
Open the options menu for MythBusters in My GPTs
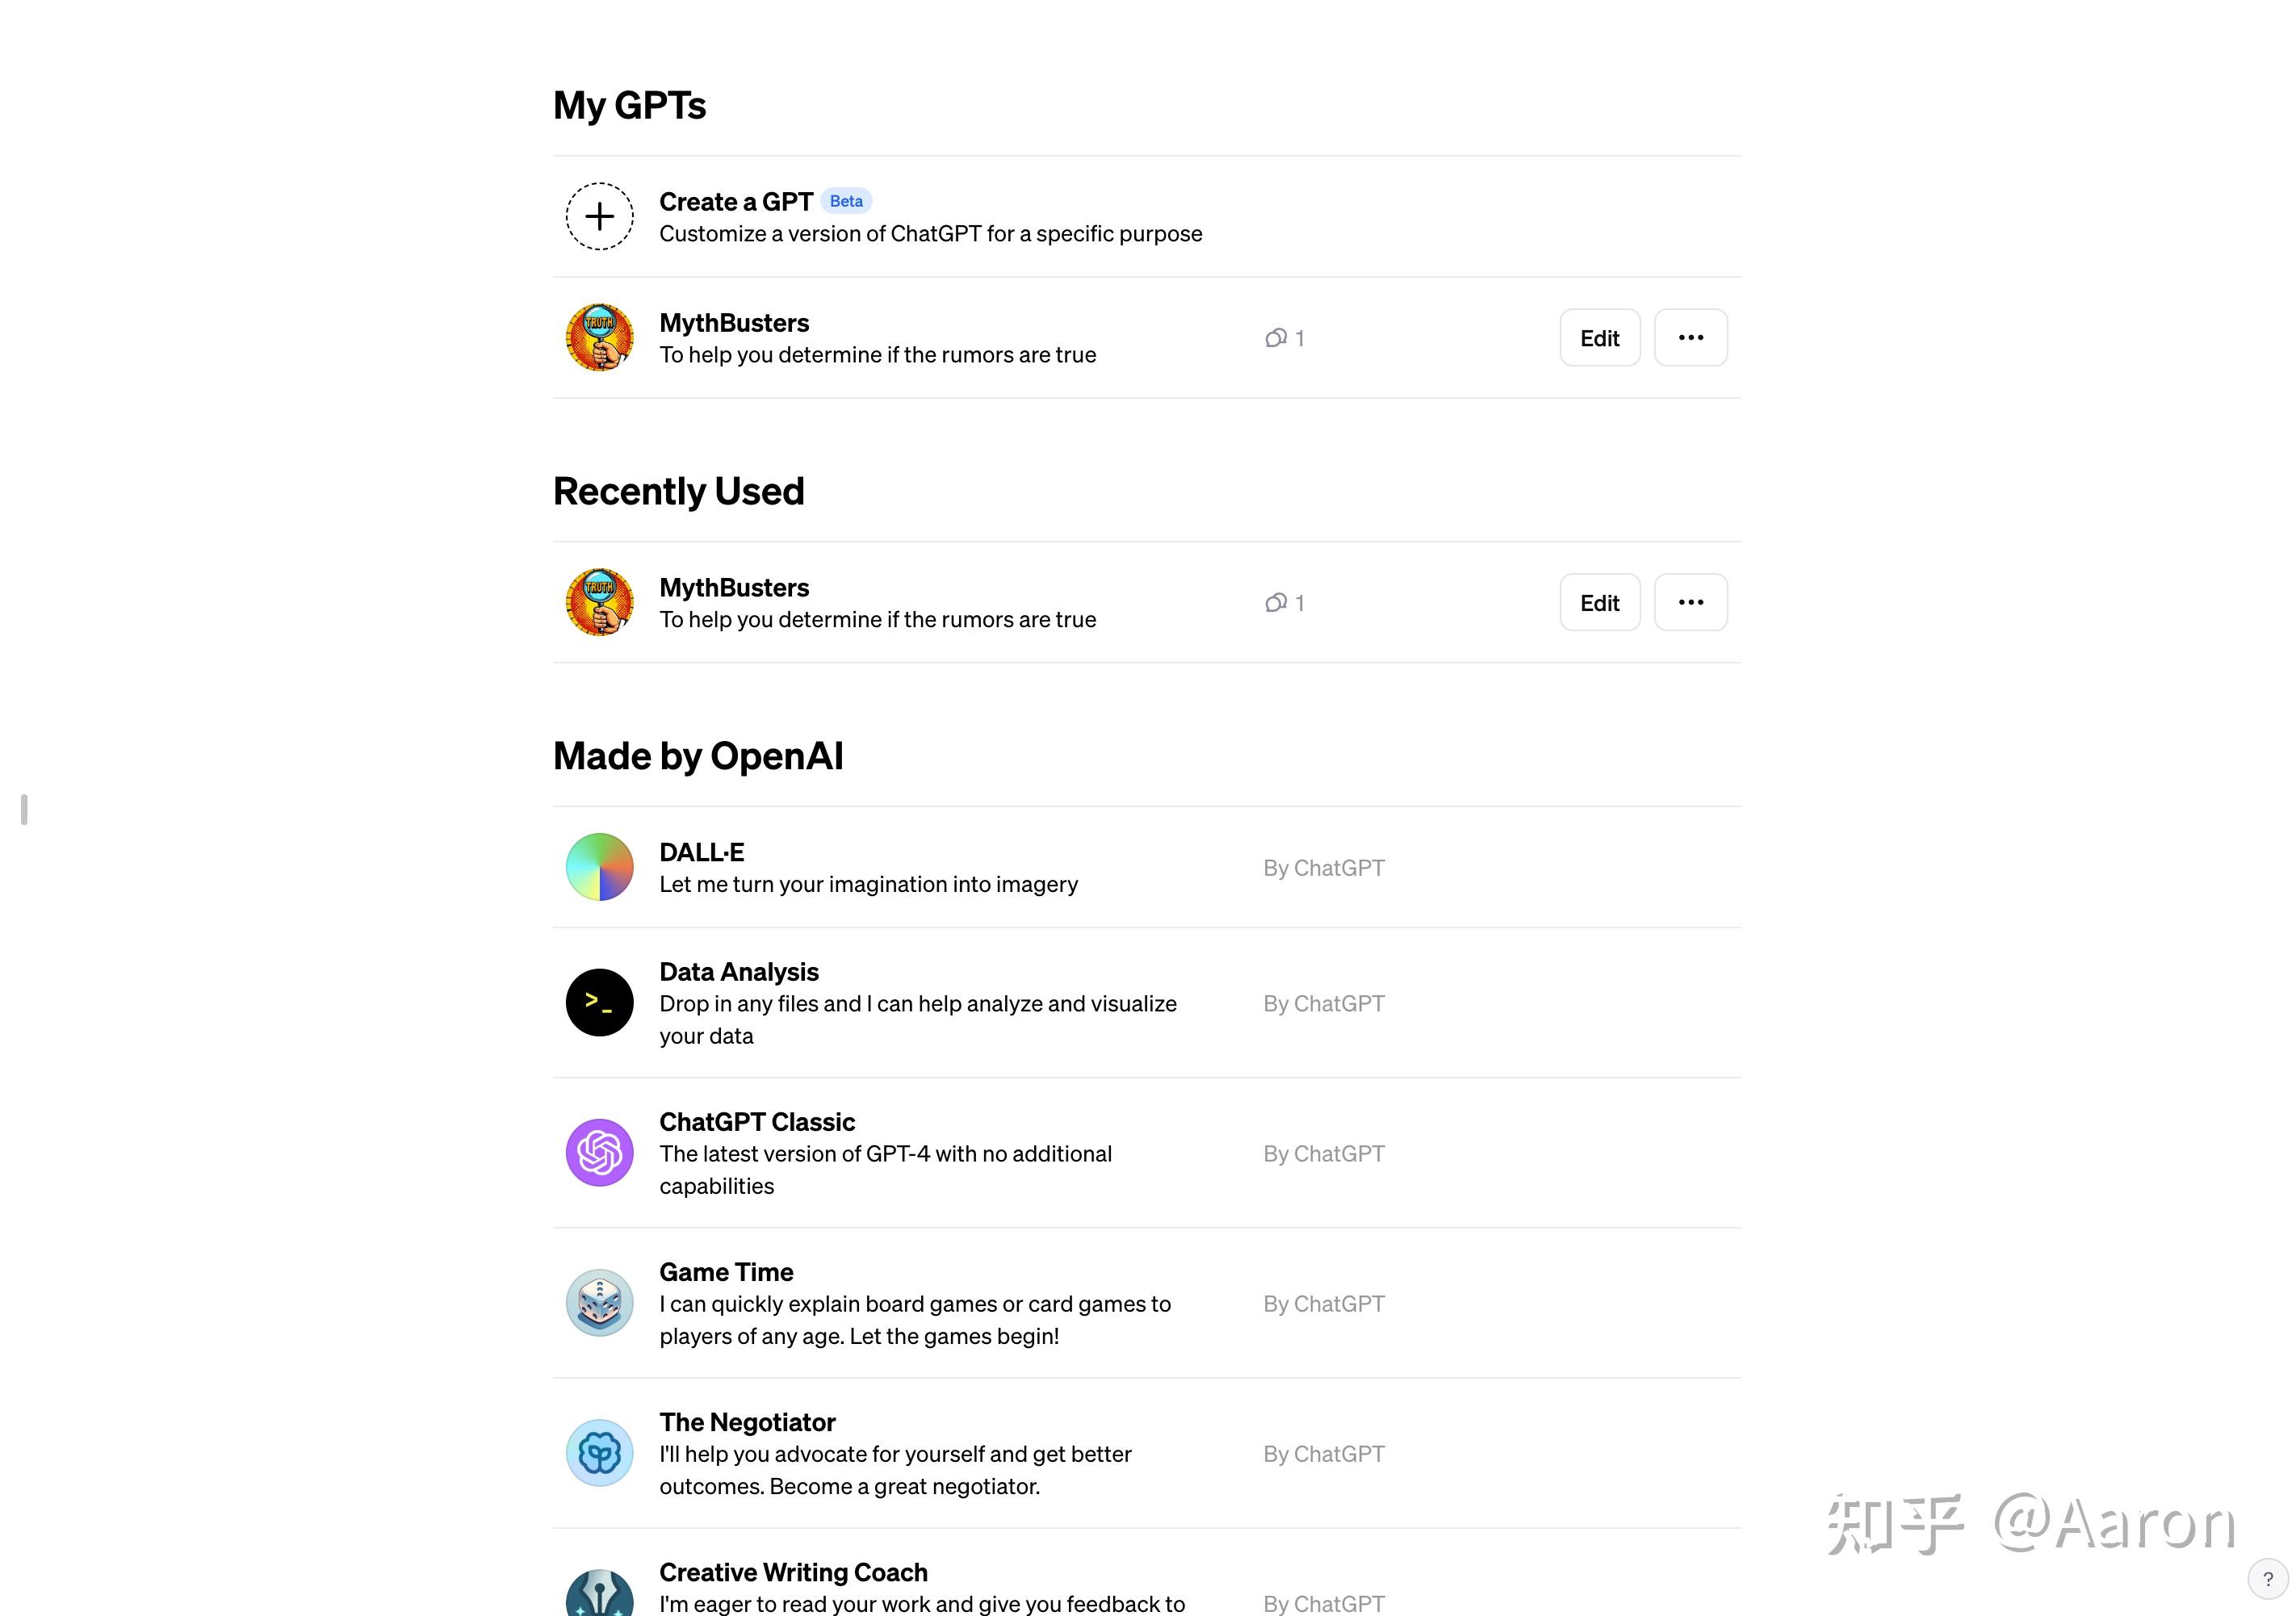[x=1691, y=337]
